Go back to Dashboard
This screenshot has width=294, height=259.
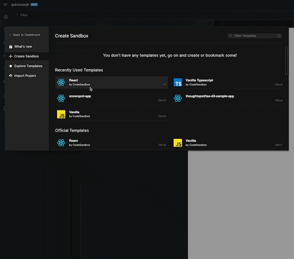25,35
